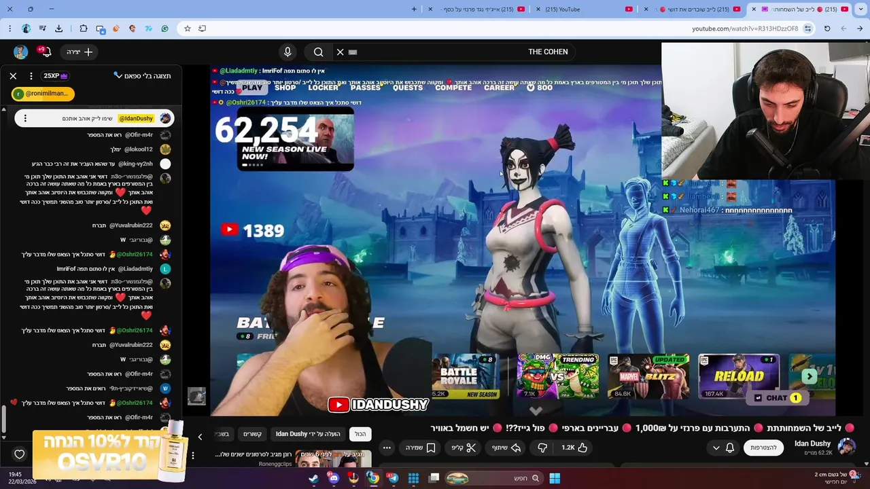Open the Chrome extensions puzzle icon
Image resolution: width=870 pixels, height=489 pixels.
tap(84, 29)
